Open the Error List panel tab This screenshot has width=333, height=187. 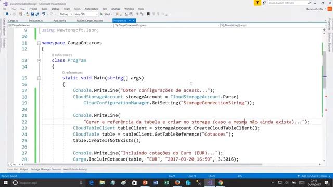point(12,169)
